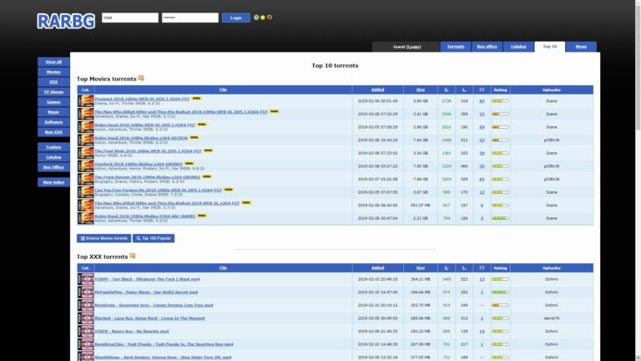Sort movies table by Size column
Screen dimensions: 641x361
tap(420, 89)
